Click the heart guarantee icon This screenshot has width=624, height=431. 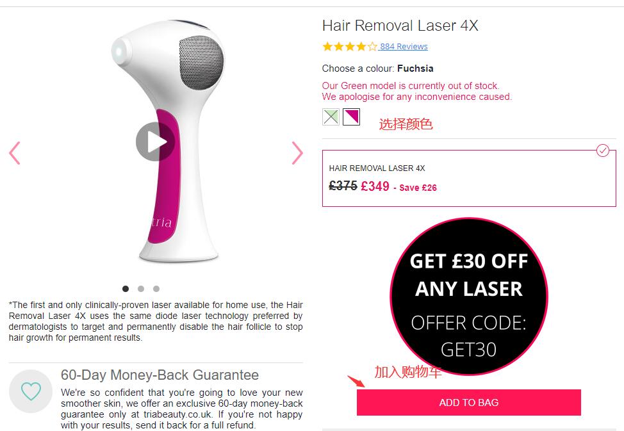31,391
